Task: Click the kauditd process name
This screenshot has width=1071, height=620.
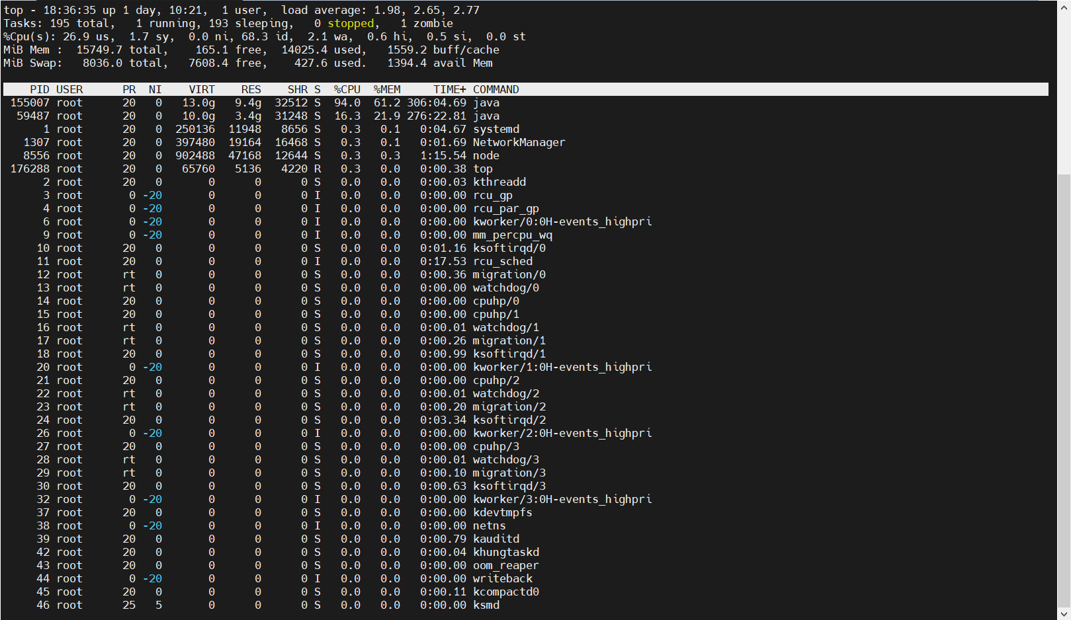Action: pyautogui.click(x=496, y=539)
